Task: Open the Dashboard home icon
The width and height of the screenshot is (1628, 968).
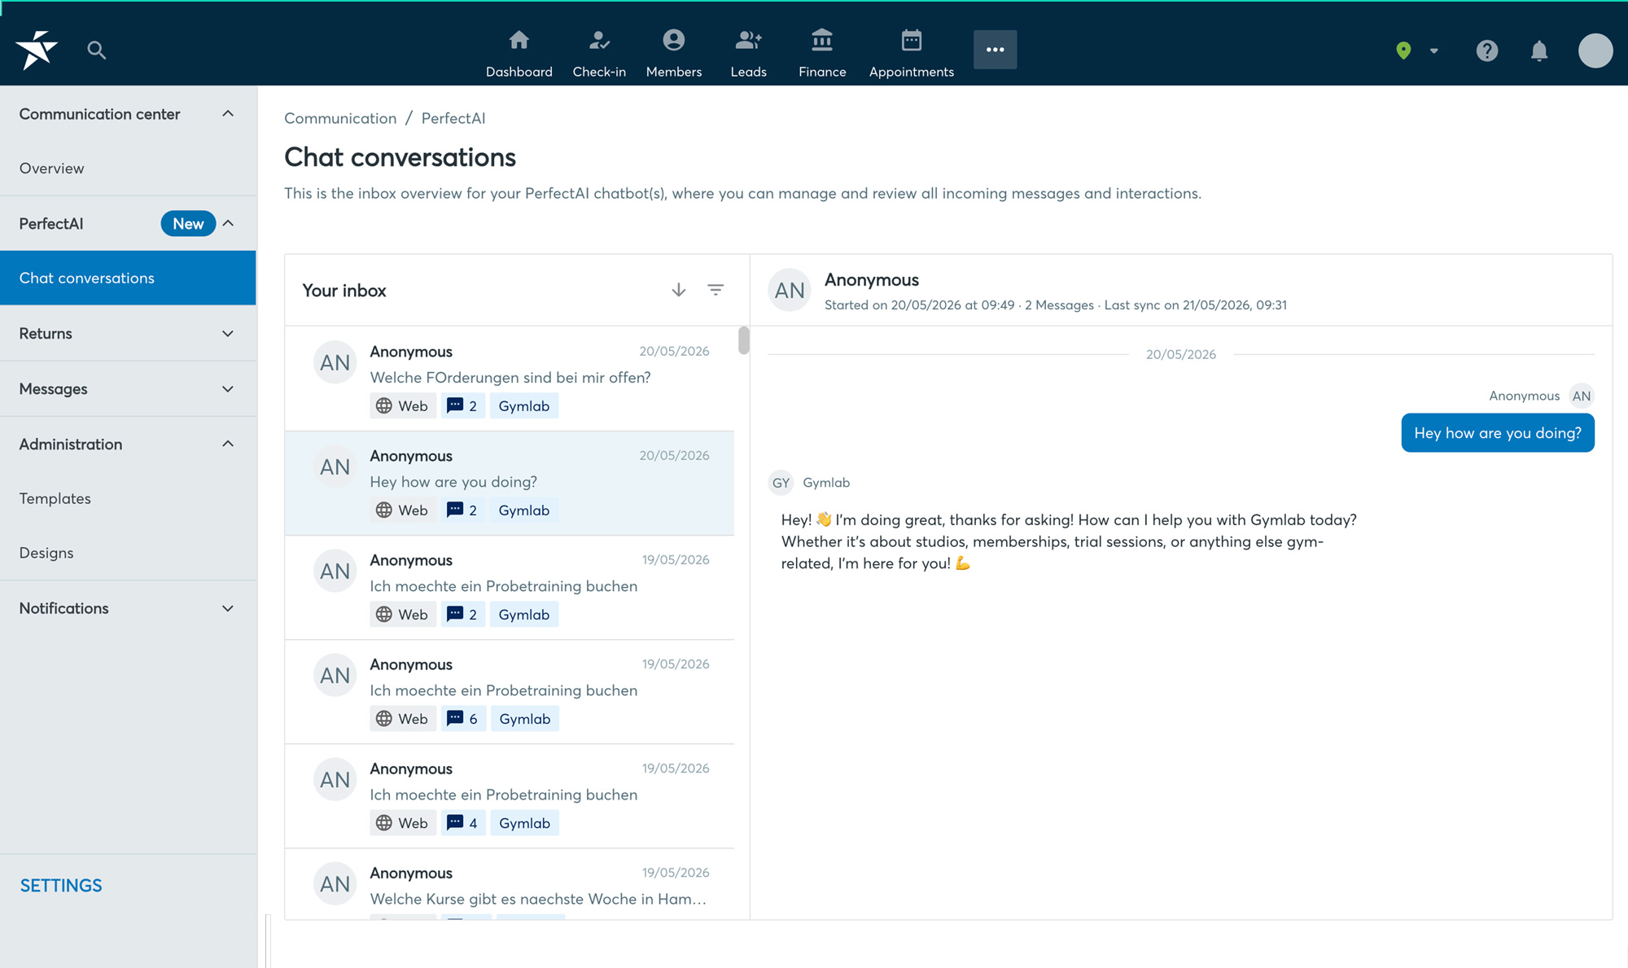Action: point(519,40)
